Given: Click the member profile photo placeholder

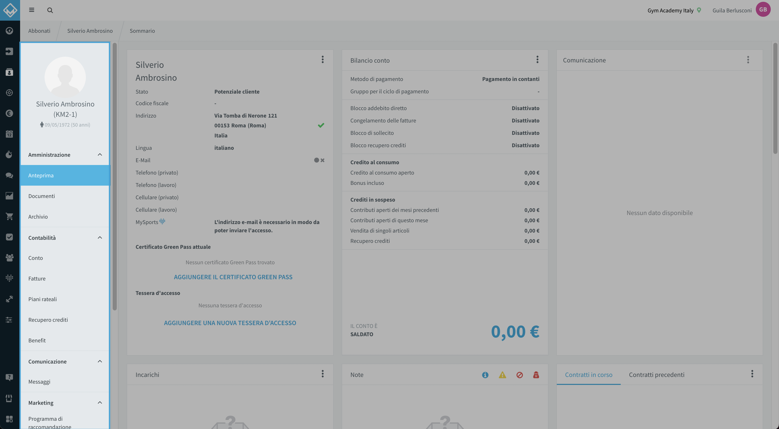Looking at the screenshot, I should point(65,77).
